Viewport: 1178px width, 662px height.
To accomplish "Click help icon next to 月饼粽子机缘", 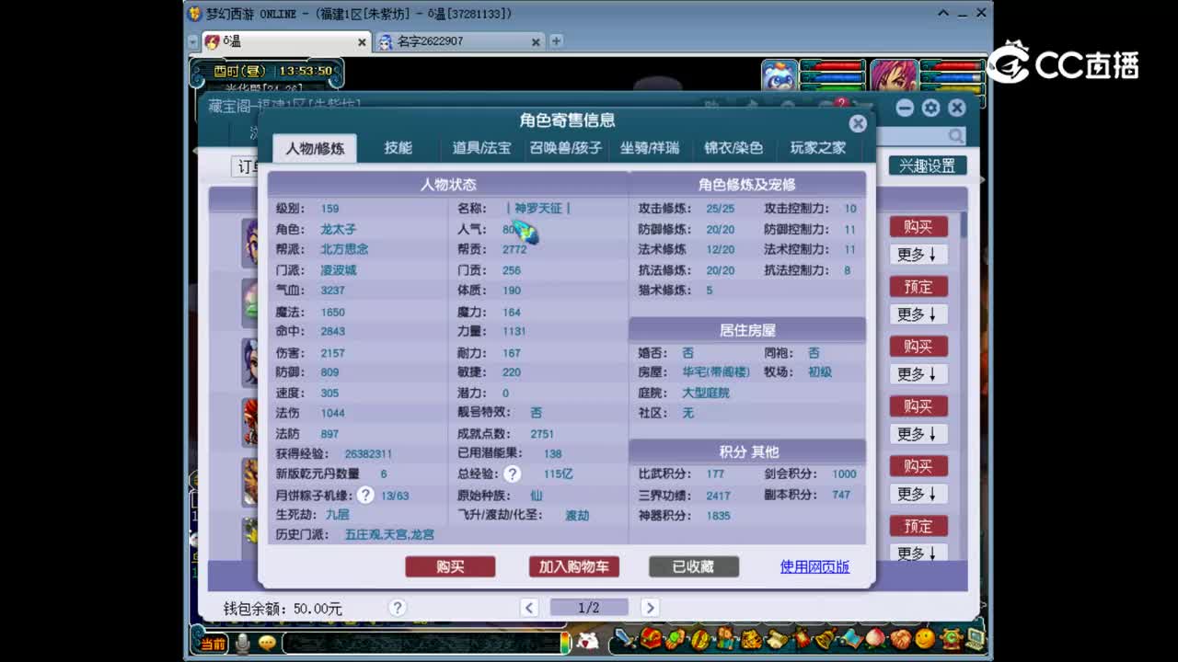I will (365, 495).
